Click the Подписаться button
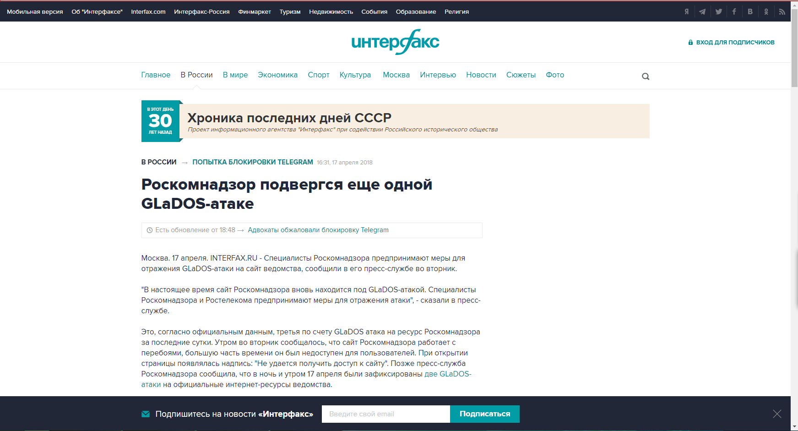 coord(485,414)
